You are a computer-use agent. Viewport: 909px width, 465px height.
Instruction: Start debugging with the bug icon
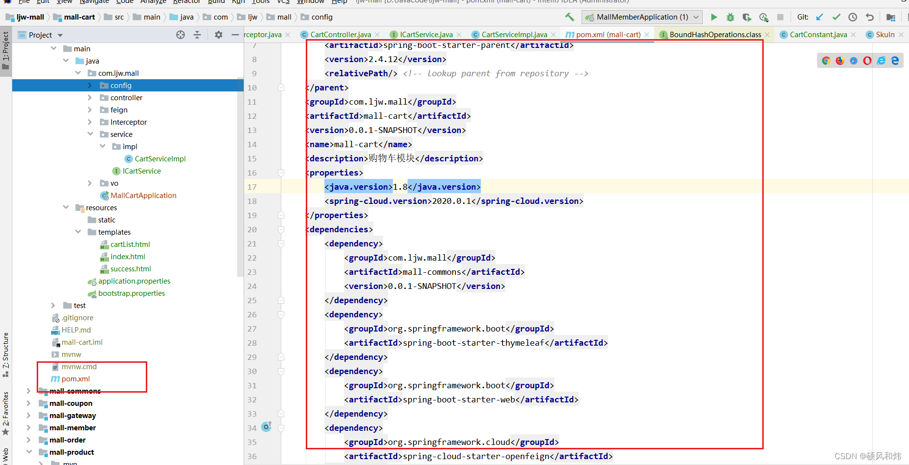(x=730, y=17)
